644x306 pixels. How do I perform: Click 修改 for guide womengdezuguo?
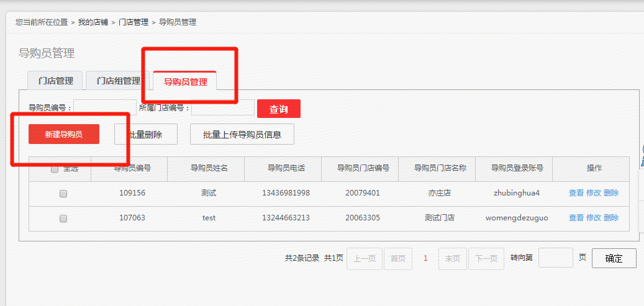594,218
